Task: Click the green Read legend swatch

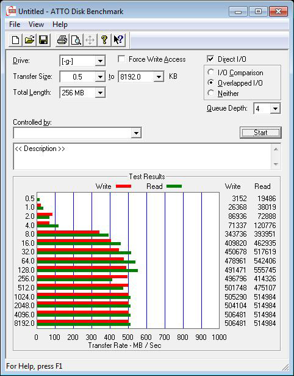Action: pos(174,186)
